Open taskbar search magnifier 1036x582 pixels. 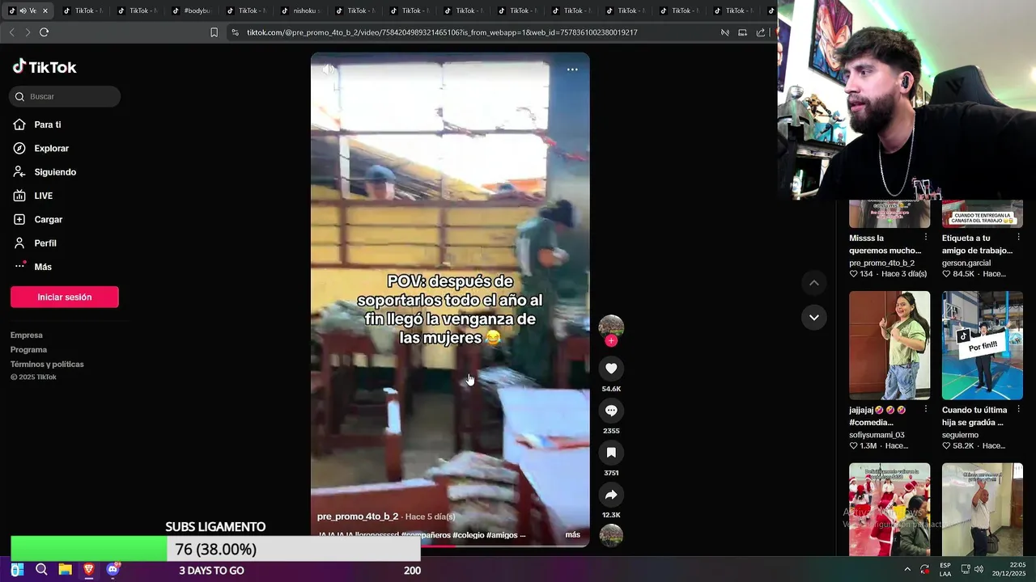[41, 570]
